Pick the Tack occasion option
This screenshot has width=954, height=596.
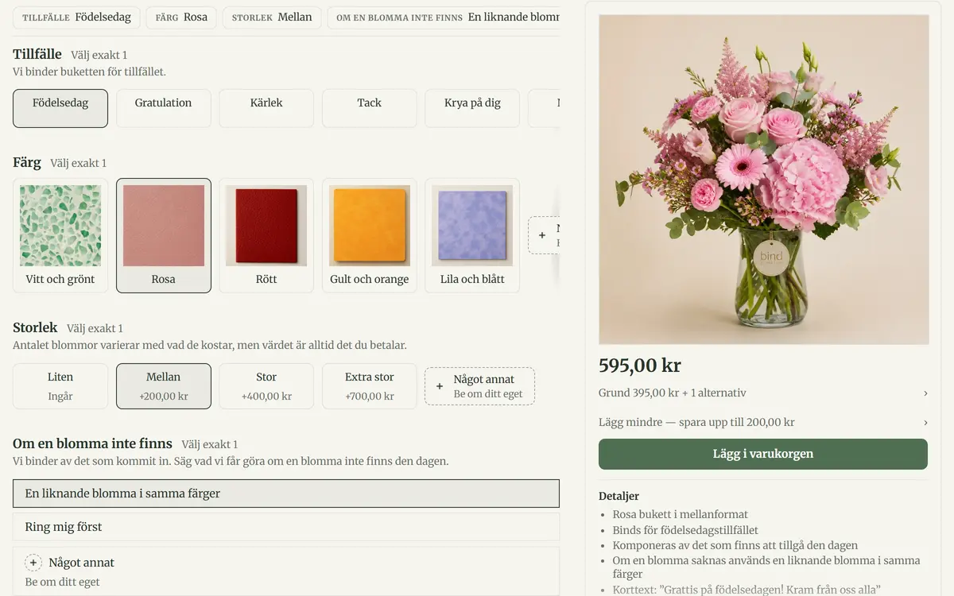point(369,108)
